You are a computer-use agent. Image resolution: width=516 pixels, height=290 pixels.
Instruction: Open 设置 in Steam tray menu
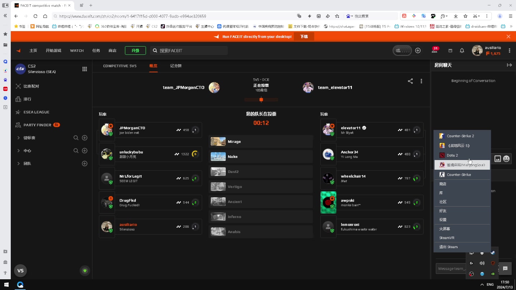tap(462, 220)
